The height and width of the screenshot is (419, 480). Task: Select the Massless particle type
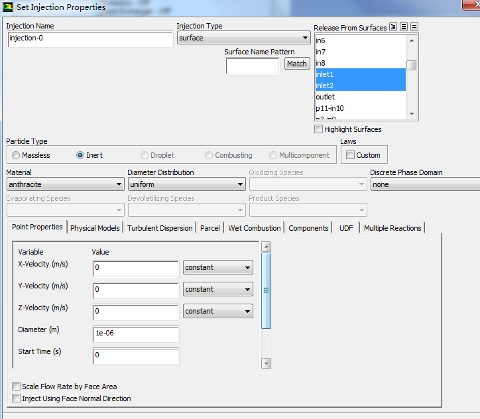coord(16,155)
